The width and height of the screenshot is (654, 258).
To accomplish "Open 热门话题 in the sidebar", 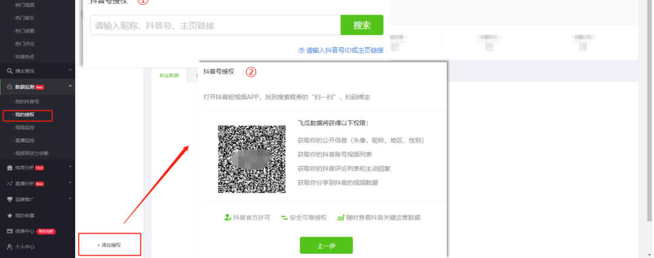I will point(24,31).
